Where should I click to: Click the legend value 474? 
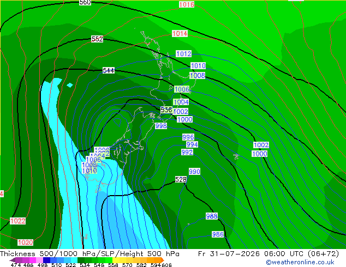(16, 265)
